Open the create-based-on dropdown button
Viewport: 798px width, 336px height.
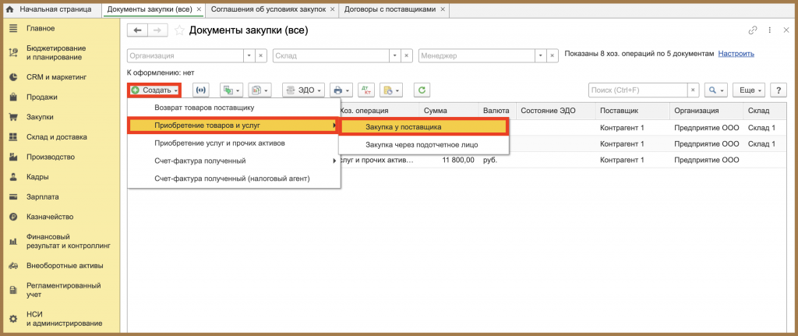[x=231, y=90]
